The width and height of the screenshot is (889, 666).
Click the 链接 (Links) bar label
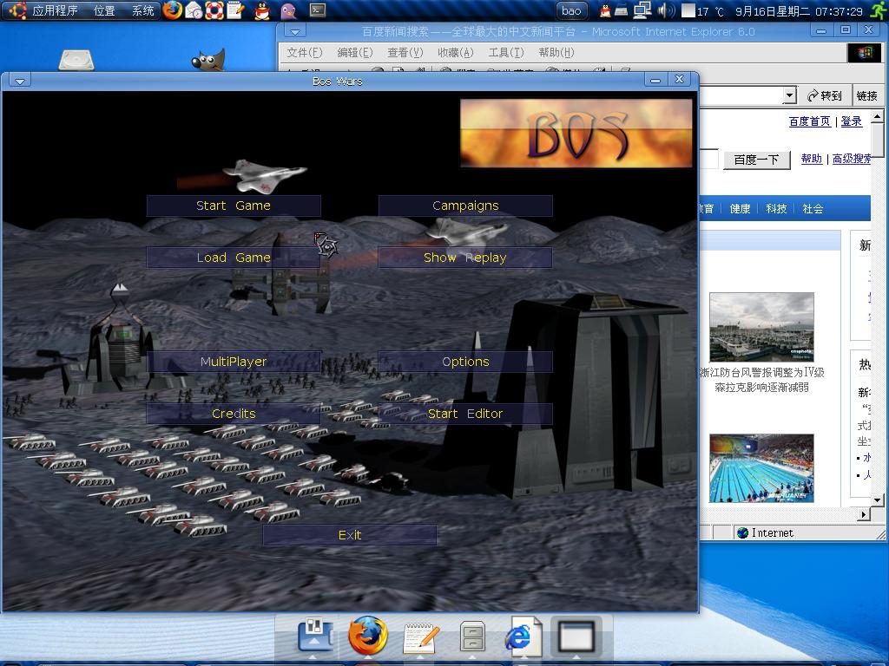pos(867,95)
